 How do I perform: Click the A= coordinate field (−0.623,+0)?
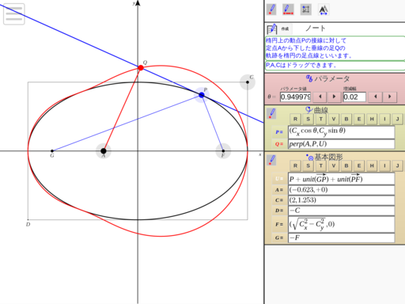[x=342, y=190]
